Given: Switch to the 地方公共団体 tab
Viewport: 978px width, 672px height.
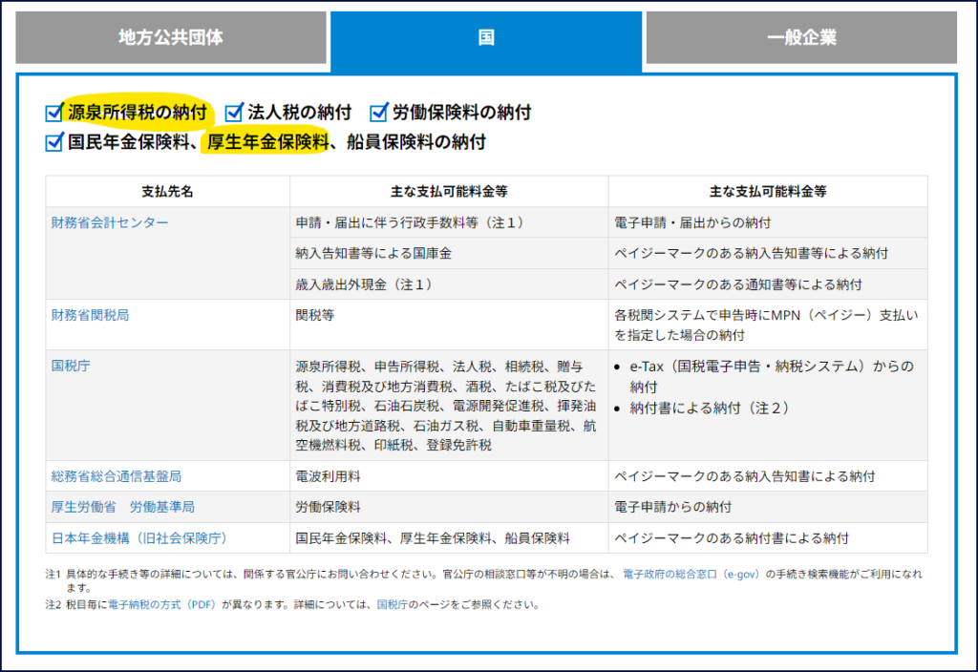Looking at the screenshot, I should point(171,38).
